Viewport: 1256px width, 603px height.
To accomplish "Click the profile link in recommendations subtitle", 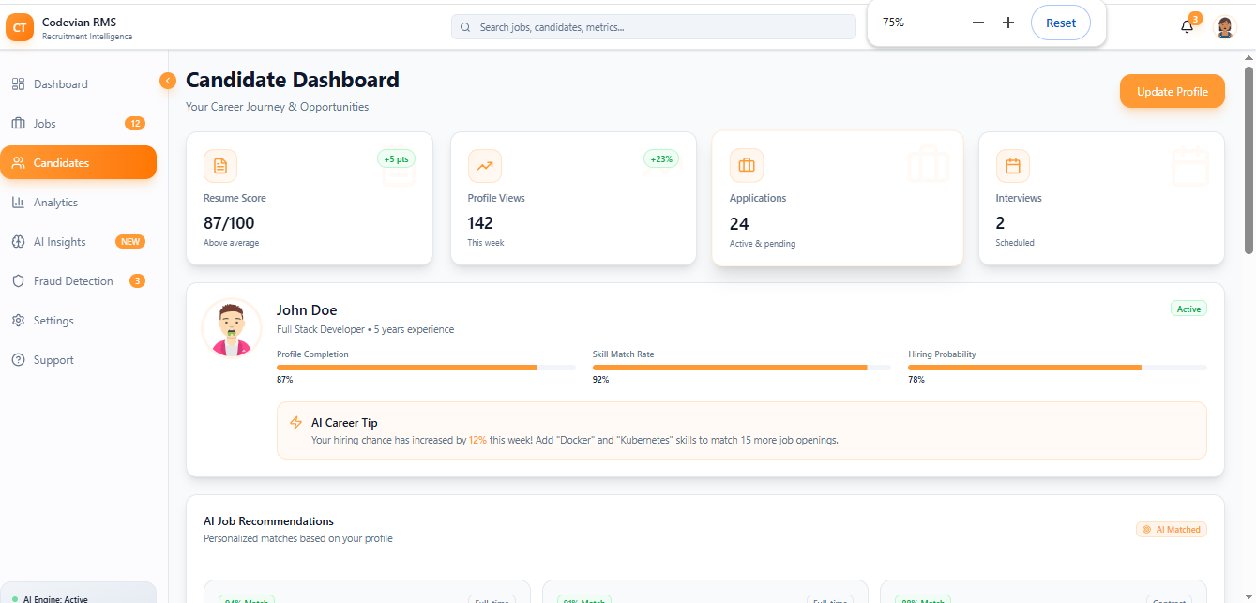I will 378,538.
